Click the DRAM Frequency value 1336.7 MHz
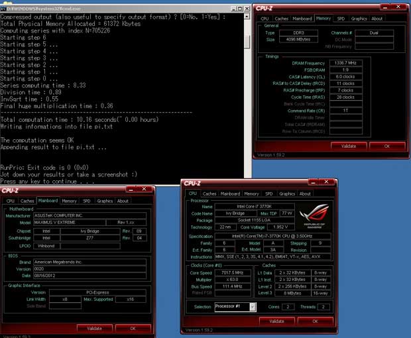 point(346,63)
